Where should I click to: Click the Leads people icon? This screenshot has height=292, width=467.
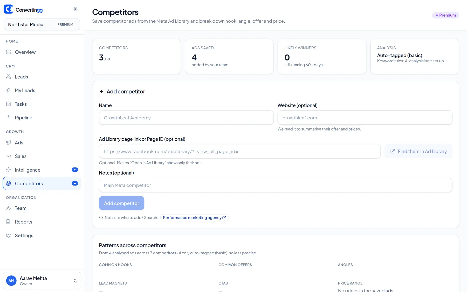tap(9, 77)
